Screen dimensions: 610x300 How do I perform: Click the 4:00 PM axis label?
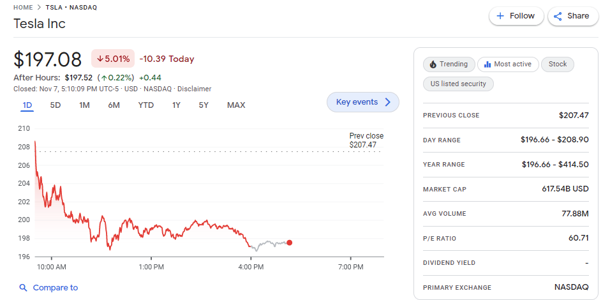click(251, 267)
